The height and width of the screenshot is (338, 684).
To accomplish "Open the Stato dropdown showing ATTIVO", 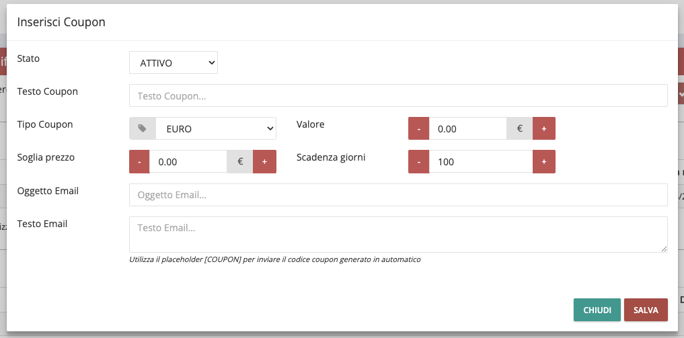I will [x=174, y=63].
